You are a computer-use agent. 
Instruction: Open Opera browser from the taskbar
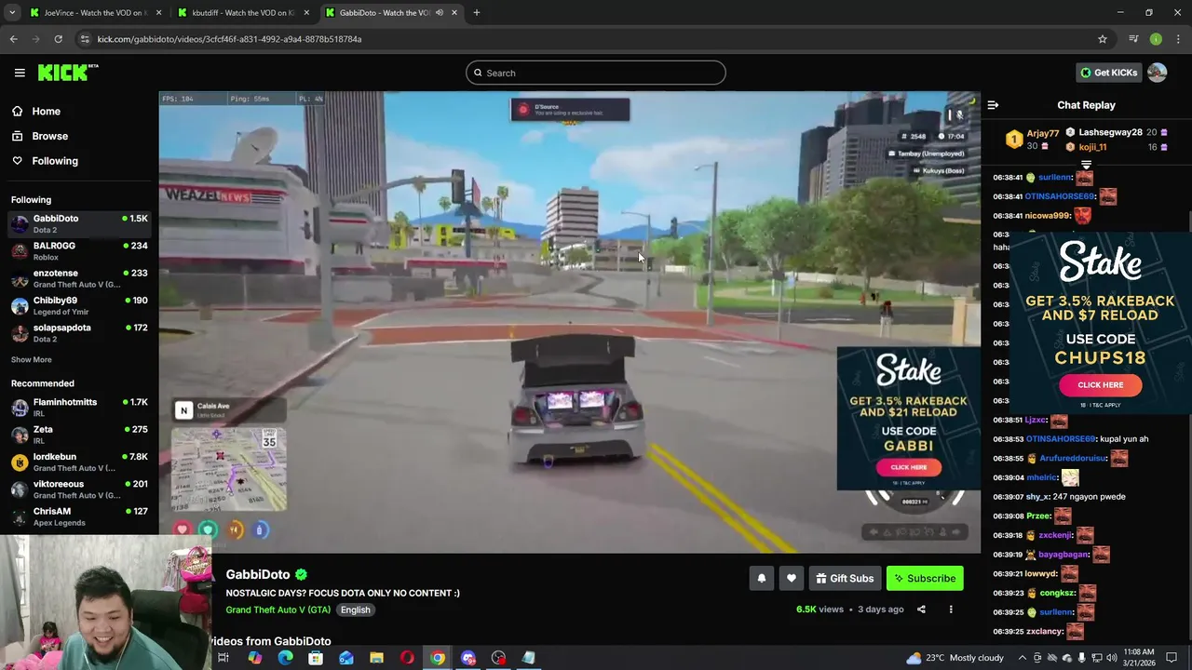pos(407,658)
